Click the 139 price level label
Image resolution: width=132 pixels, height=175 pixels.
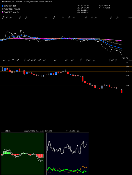127,85
